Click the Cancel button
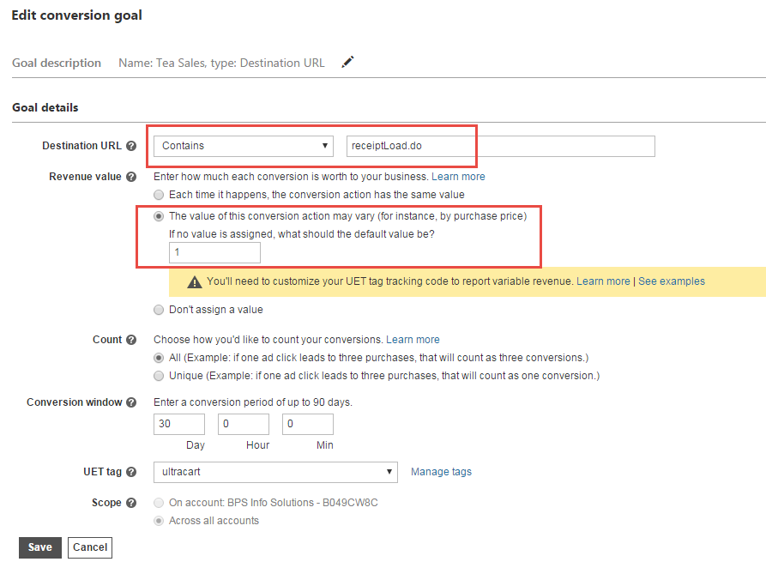This screenshot has height=574, width=766. 90,547
